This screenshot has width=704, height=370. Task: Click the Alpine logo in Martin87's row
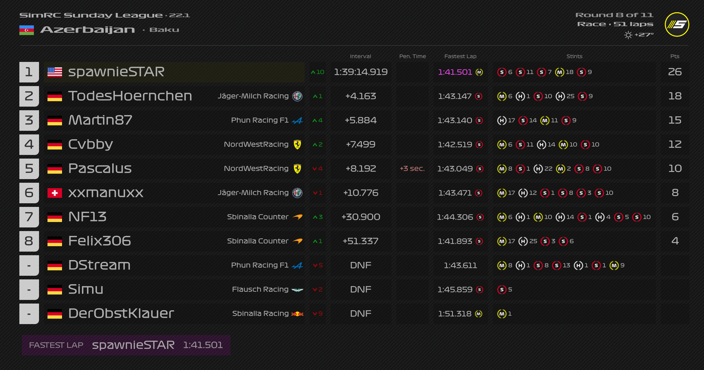tap(297, 121)
